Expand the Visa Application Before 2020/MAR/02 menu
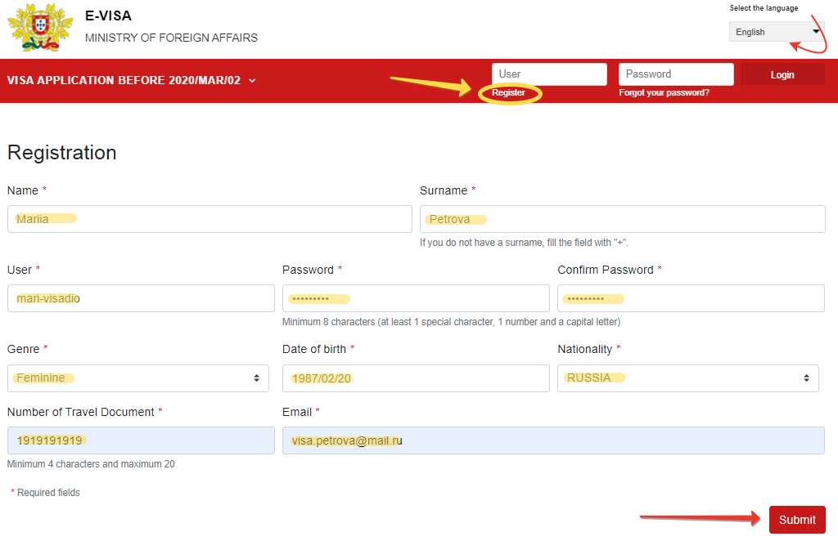This screenshot has height=541, width=838. coord(132,80)
